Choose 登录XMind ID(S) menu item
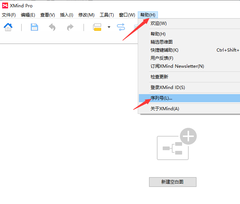 click(x=189, y=88)
